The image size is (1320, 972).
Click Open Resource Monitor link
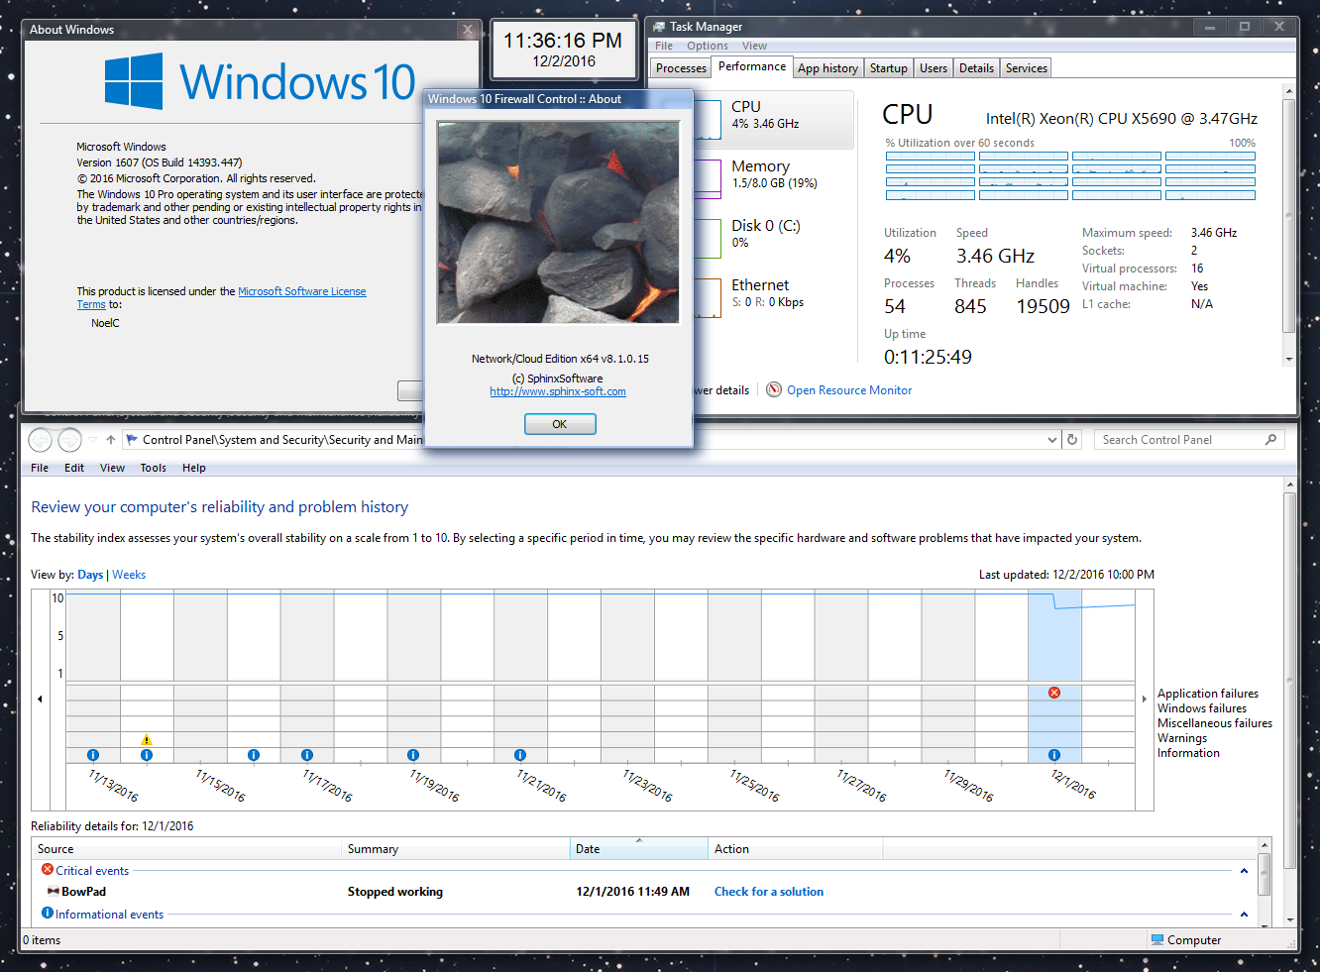(x=849, y=390)
